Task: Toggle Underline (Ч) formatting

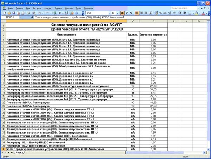Action: click(x=131, y=13)
